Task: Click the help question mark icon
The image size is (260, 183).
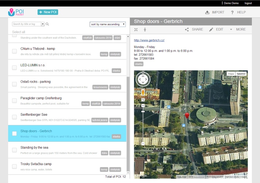Action: (x=232, y=12)
